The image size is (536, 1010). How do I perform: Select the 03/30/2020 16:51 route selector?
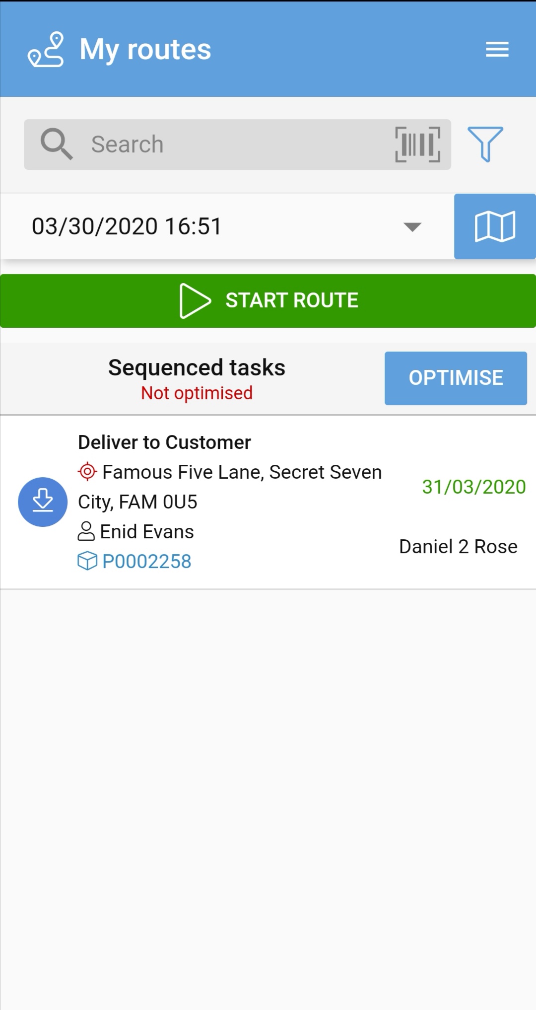click(227, 226)
